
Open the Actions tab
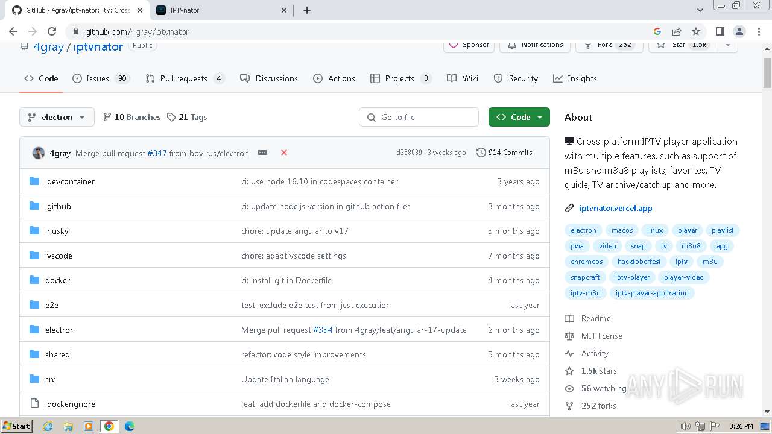pyautogui.click(x=334, y=78)
